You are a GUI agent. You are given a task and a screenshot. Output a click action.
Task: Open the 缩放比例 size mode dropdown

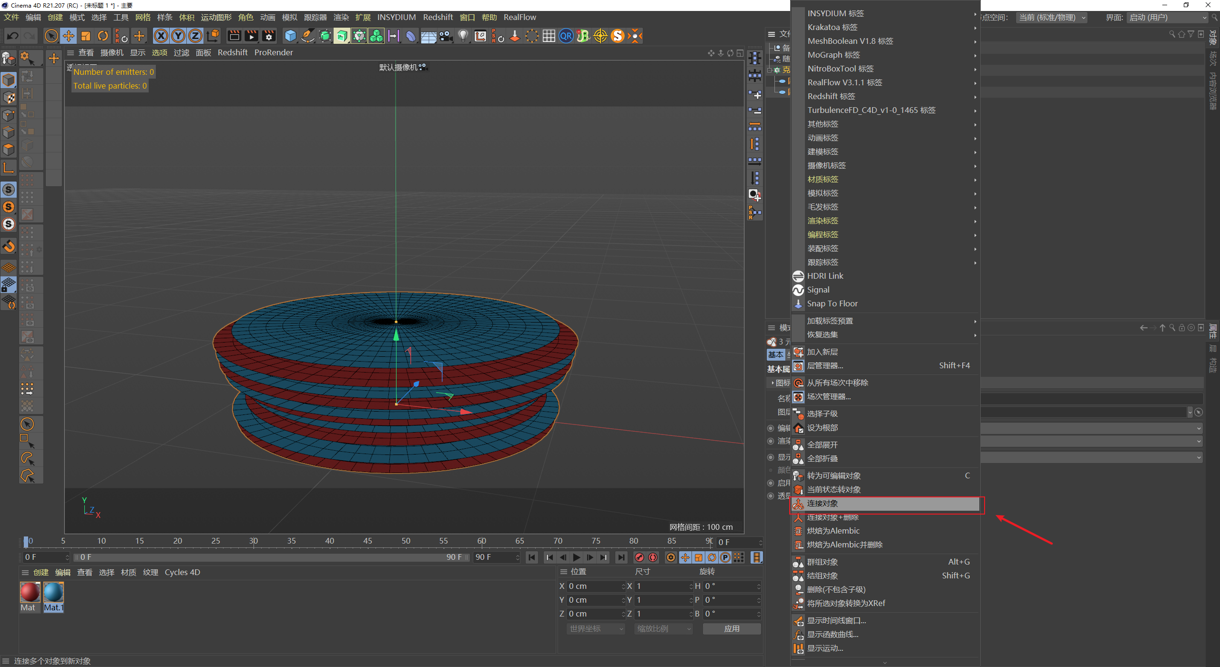[663, 629]
